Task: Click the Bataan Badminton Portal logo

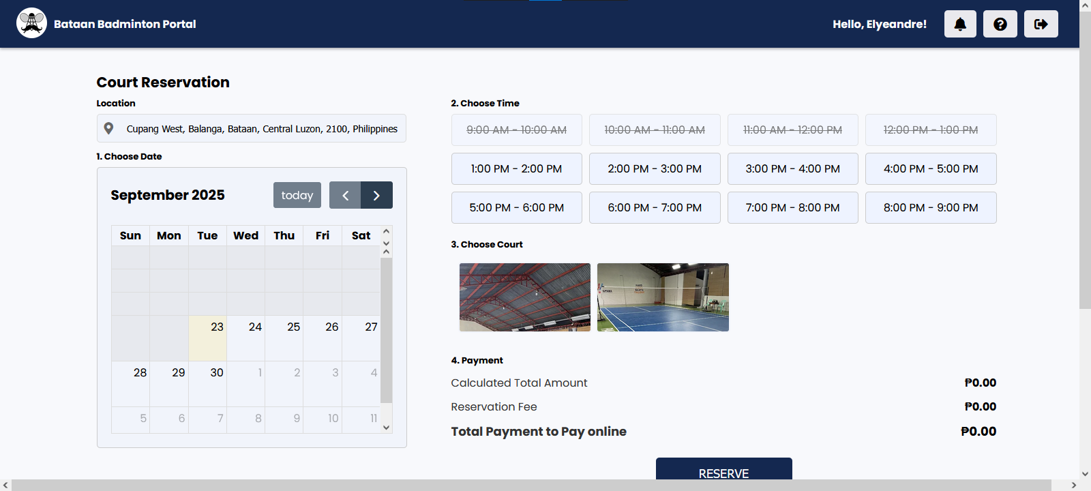Action: [31, 23]
